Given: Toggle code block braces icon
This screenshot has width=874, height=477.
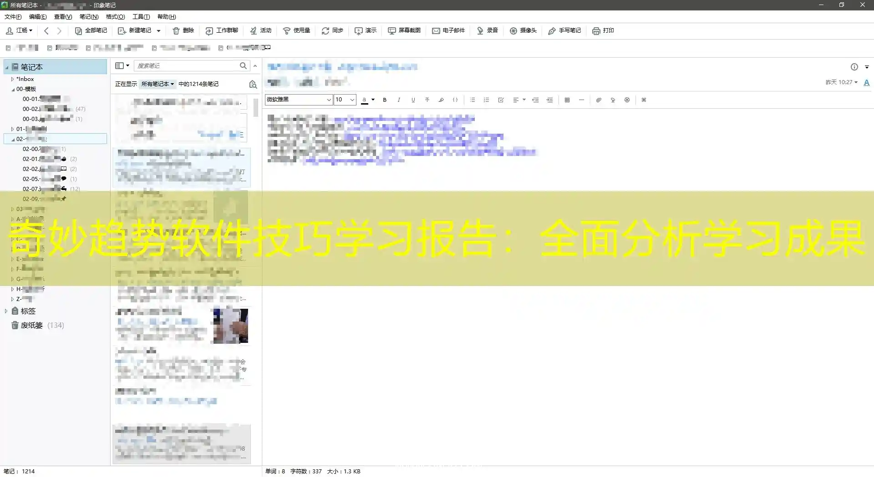Looking at the screenshot, I should [455, 100].
